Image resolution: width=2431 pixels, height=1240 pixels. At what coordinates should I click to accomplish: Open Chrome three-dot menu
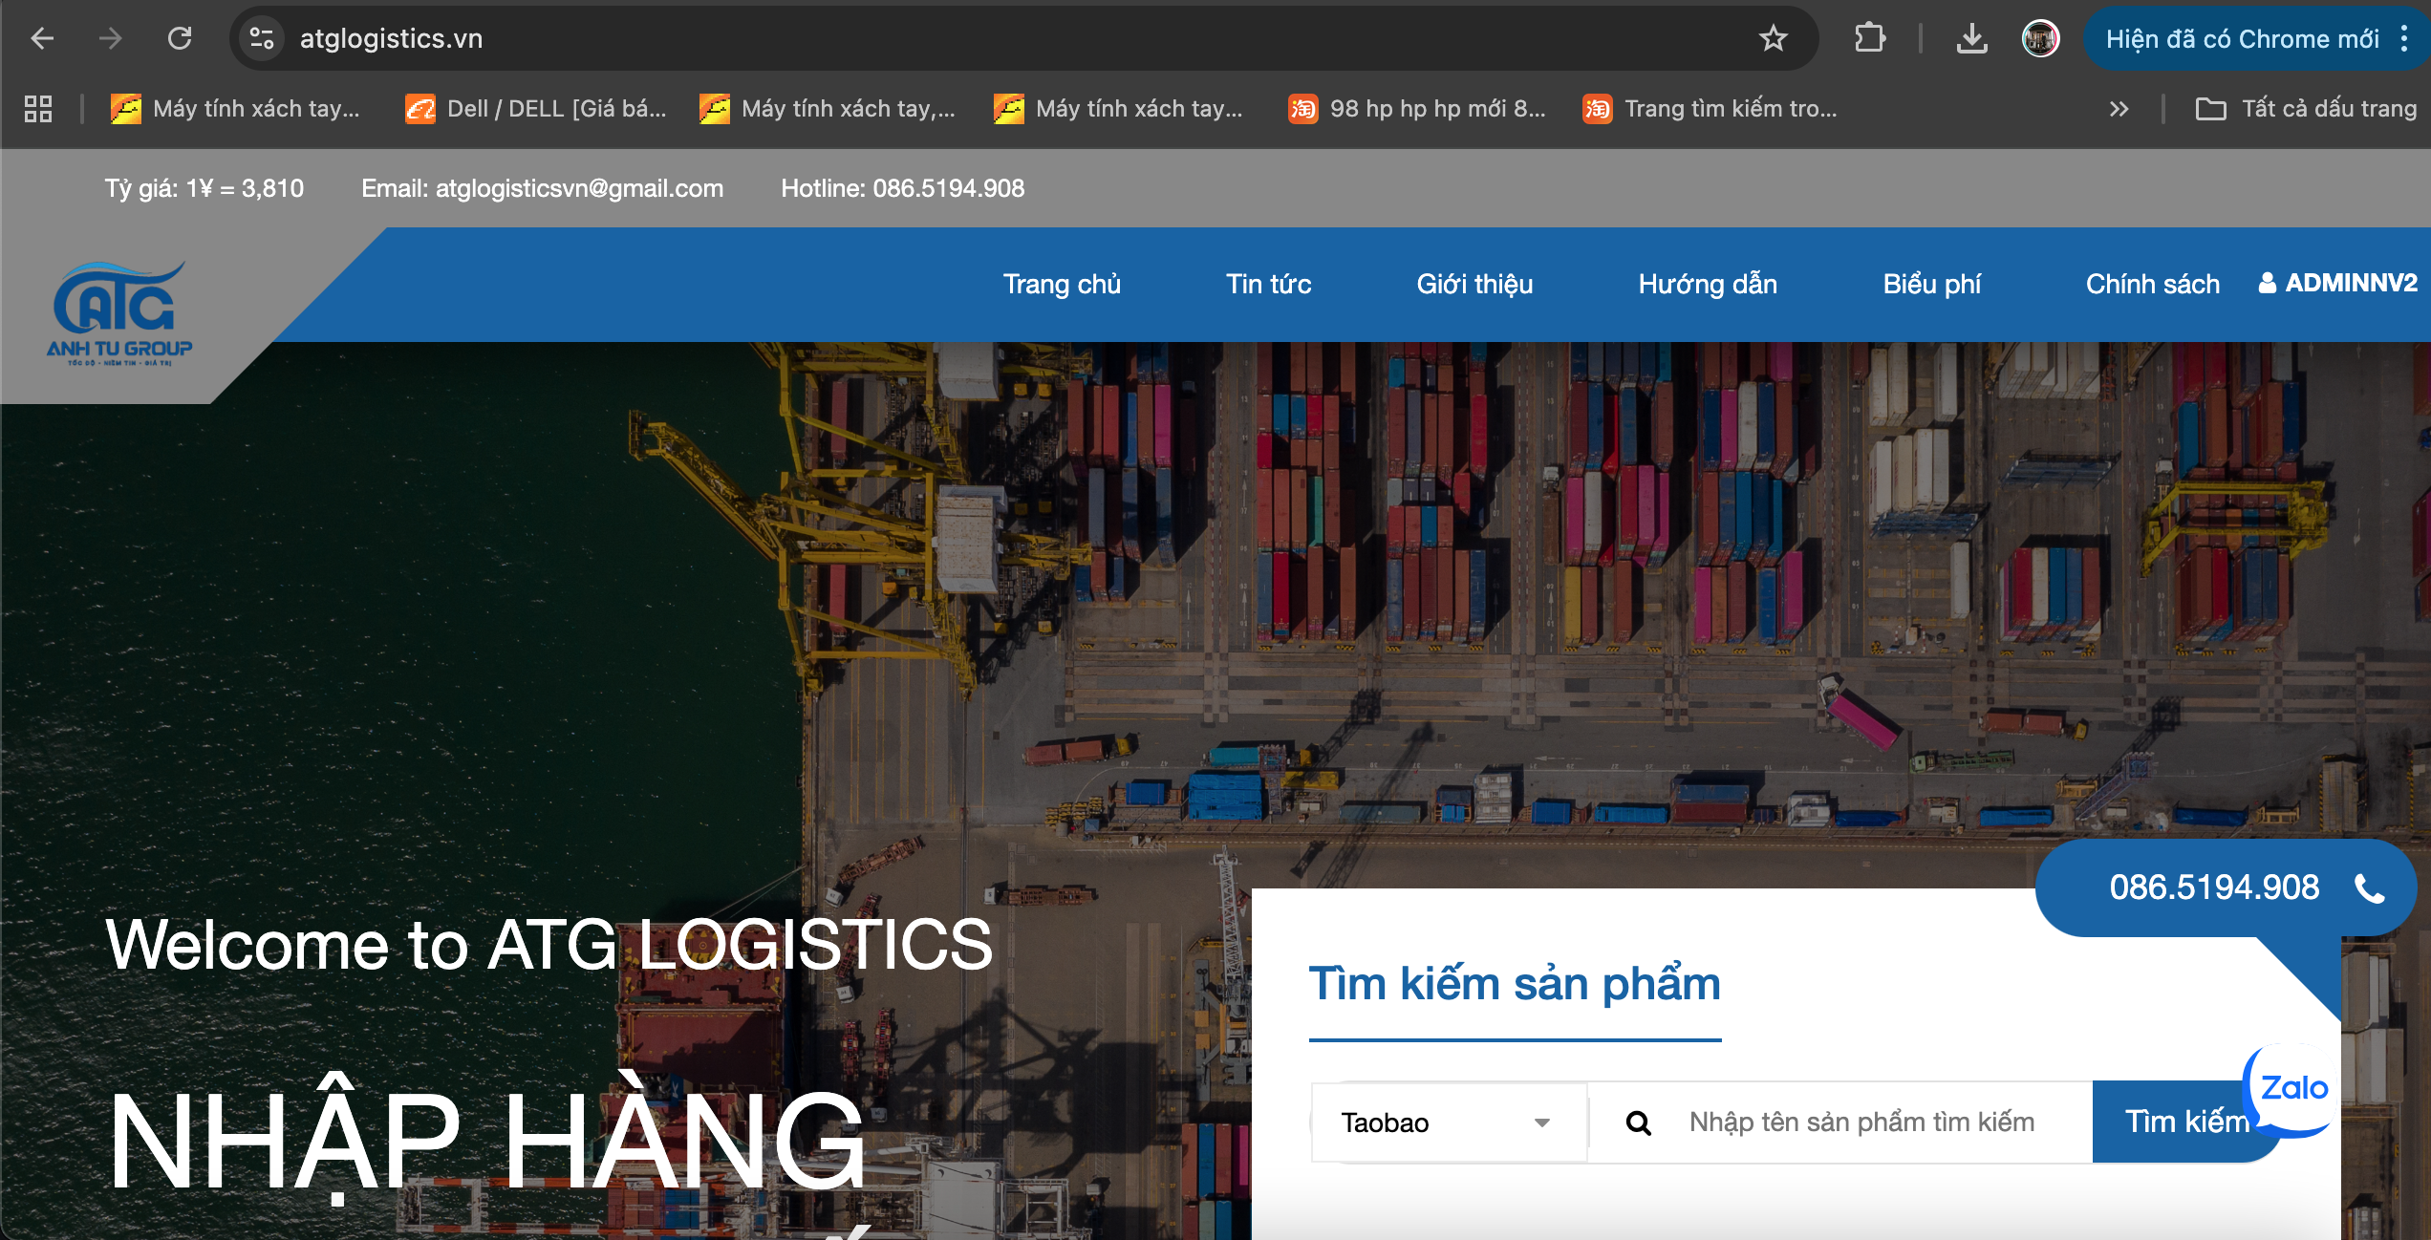[x=2404, y=38]
